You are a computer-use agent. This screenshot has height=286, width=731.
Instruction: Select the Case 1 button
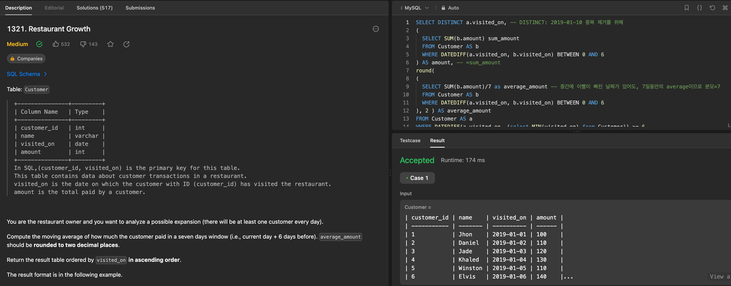click(417, 178)
